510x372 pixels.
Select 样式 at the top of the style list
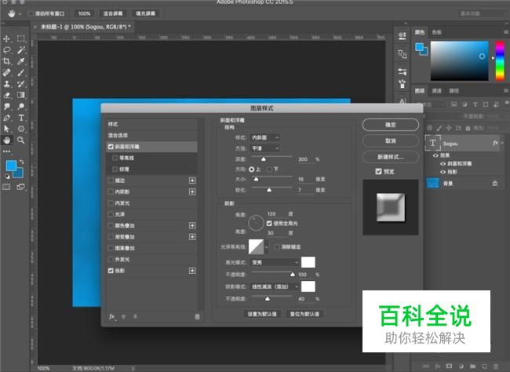pyautogui.click(x=151, y=124)
